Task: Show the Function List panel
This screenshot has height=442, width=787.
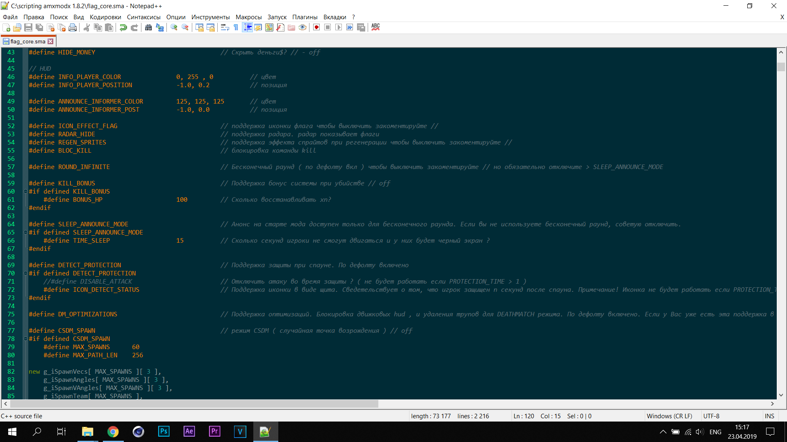Action: (x=280, y=27)
